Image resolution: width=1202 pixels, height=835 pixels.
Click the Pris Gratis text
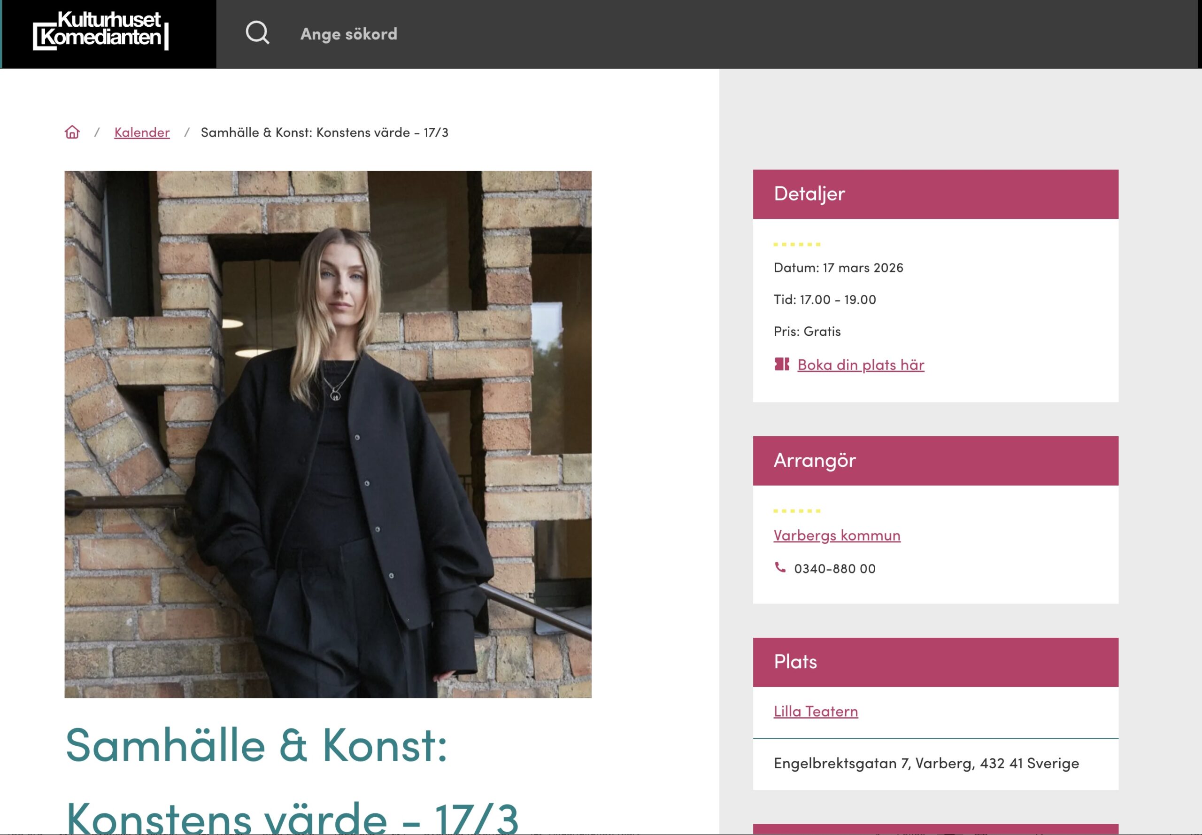[x=807, y=332]
